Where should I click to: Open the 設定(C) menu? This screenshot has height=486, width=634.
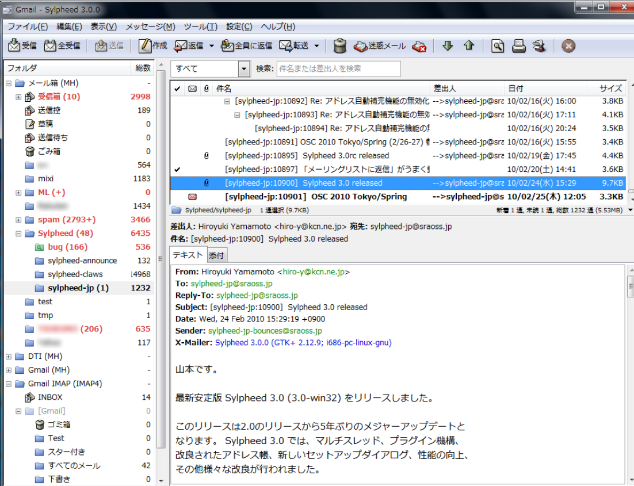point(239,26)
